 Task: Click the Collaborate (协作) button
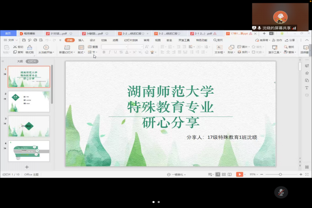277,40
